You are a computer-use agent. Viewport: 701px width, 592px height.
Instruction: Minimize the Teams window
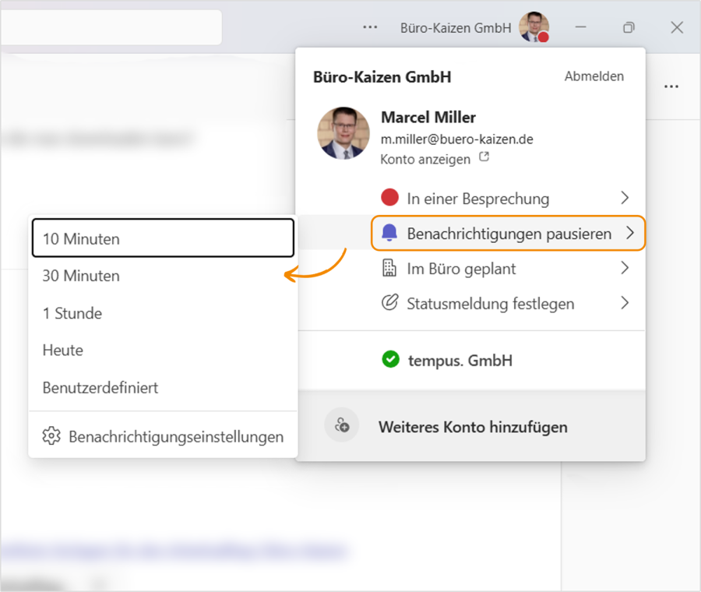[580, 27]
